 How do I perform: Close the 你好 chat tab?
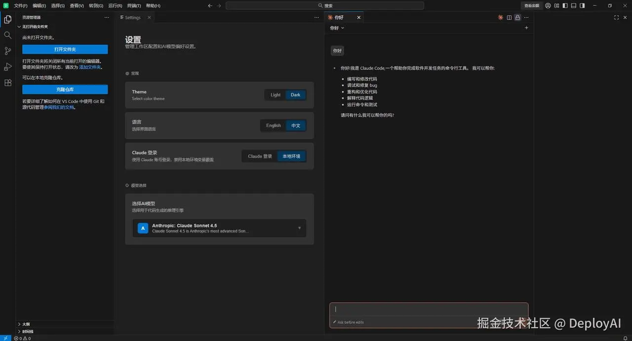pyautogui.click(x=359, y=17)
